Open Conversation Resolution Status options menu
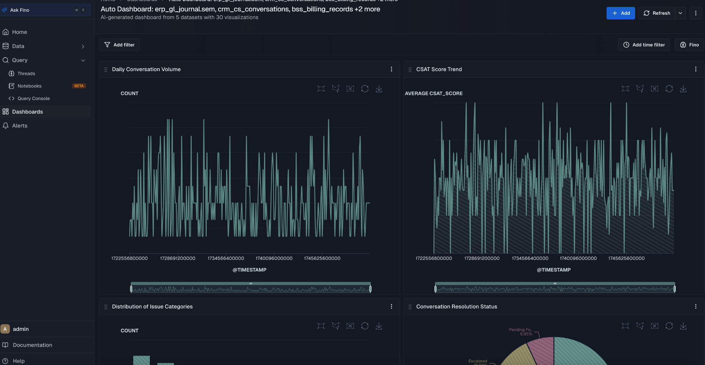This screenshot has height=365, width=705. click(x=696, y=306)
